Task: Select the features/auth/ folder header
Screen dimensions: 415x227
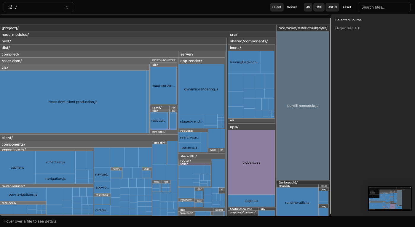Action: point(243,209)
